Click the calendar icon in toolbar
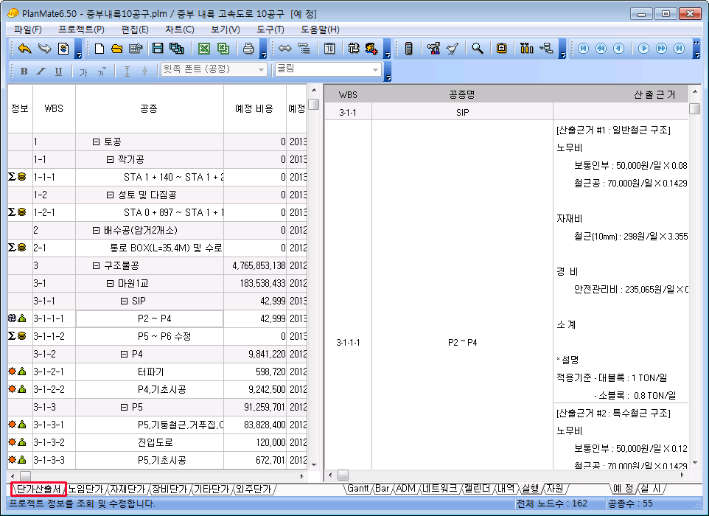The height and width of the screenshot is (516, 709). tap(329, 49)
